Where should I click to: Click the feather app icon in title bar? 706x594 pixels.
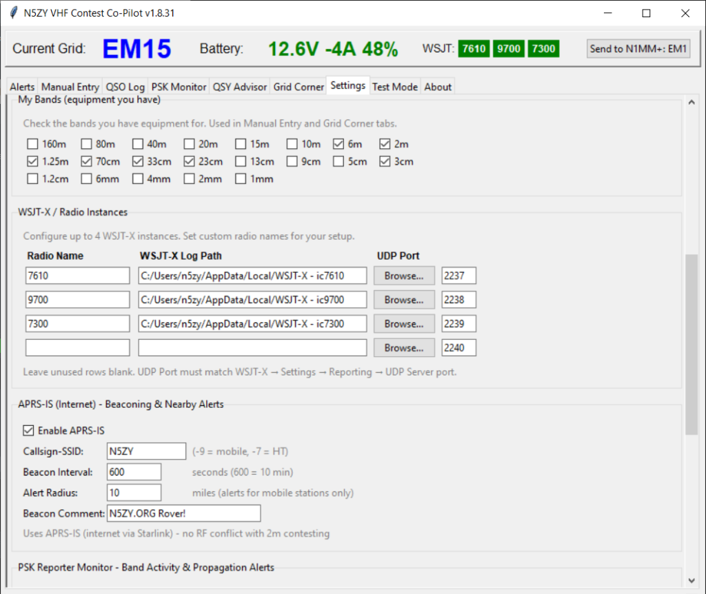(x=13, y=13)
